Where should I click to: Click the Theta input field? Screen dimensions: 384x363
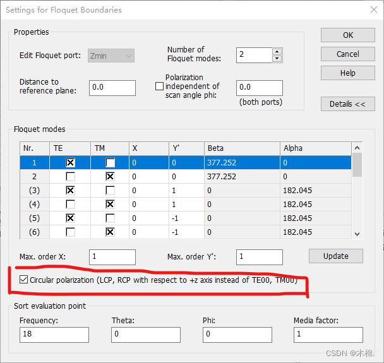[146, 335]
